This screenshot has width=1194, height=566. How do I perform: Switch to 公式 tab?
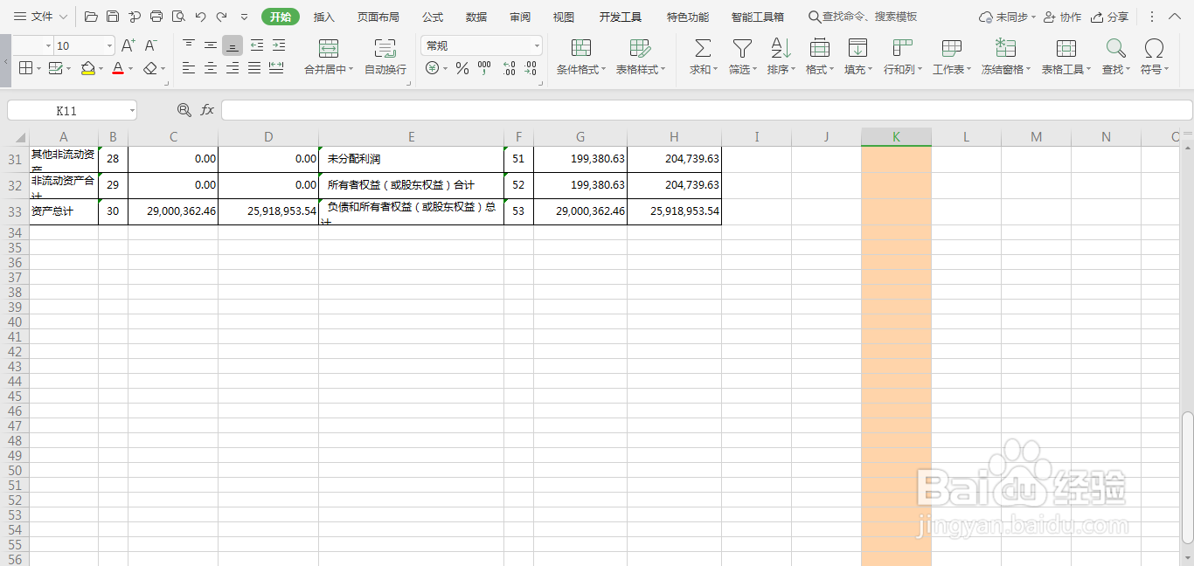coord(433,17)
